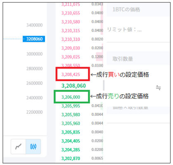Select bid price 3,202,870
This screenshot has width=173, height=165.
click(71, 158)
